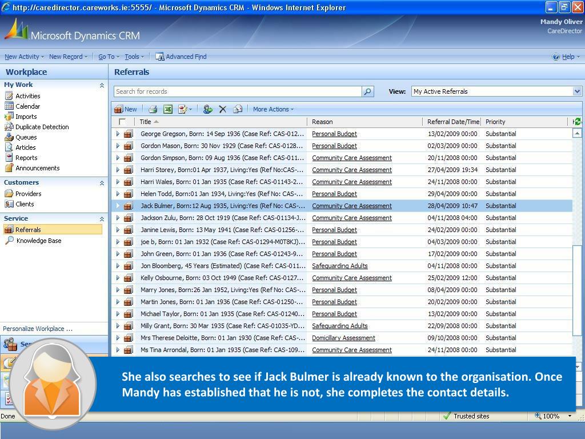Open Personal Budget link for Martin Jones
The width and height of the screenshot is (585, 439).
tap(334, 302)
